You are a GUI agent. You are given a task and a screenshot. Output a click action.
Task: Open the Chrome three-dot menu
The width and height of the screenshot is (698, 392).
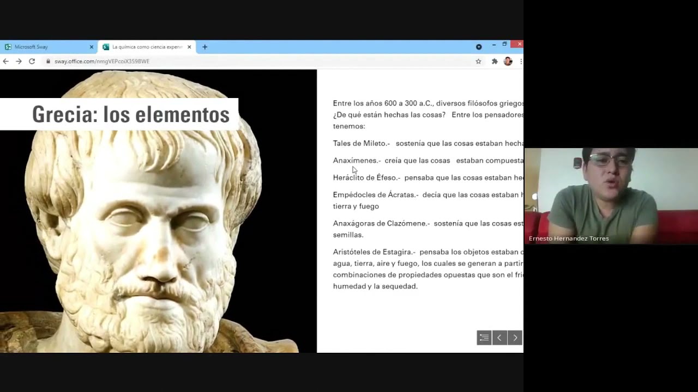[521, 62]
